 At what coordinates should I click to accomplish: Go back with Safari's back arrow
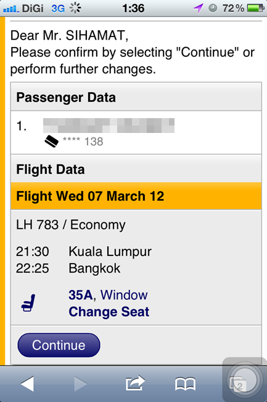pyautogui.click(x=27, y=384)
